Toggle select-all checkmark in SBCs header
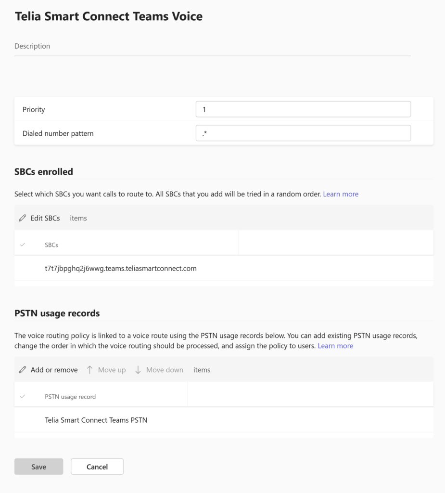This screenshot has height=493, width=445. [x=22, y=245]
